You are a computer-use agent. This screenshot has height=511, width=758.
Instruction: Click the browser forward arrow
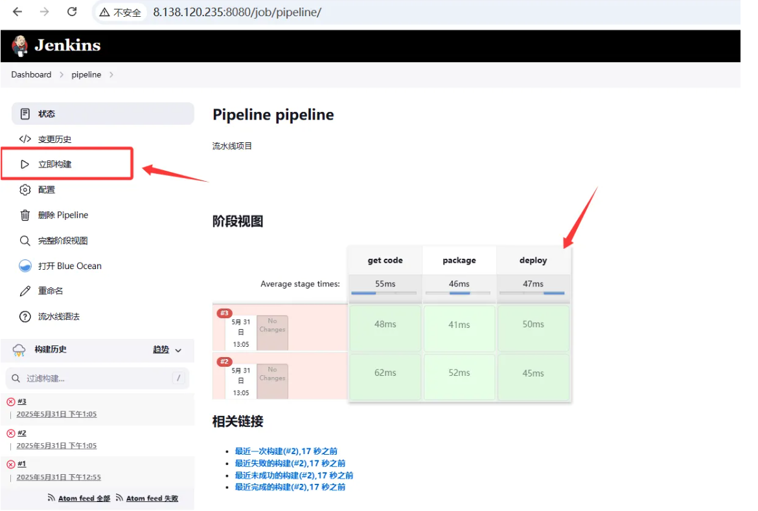[x=45, y=12]
